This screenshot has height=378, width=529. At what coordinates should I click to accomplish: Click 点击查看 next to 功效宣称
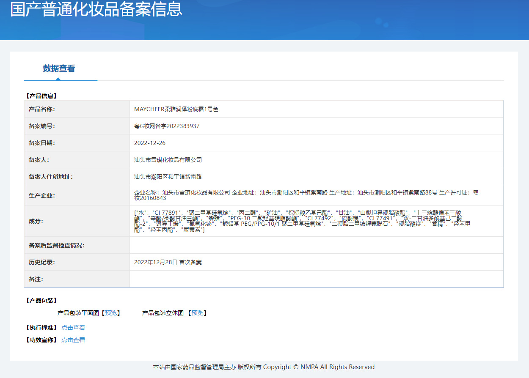pyautogui.click(x=73, y=340)
